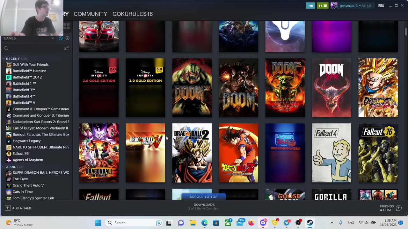Open the weather widget showing 19°C
This screenshot has height=229, width=408.
(x=19, y=223)
